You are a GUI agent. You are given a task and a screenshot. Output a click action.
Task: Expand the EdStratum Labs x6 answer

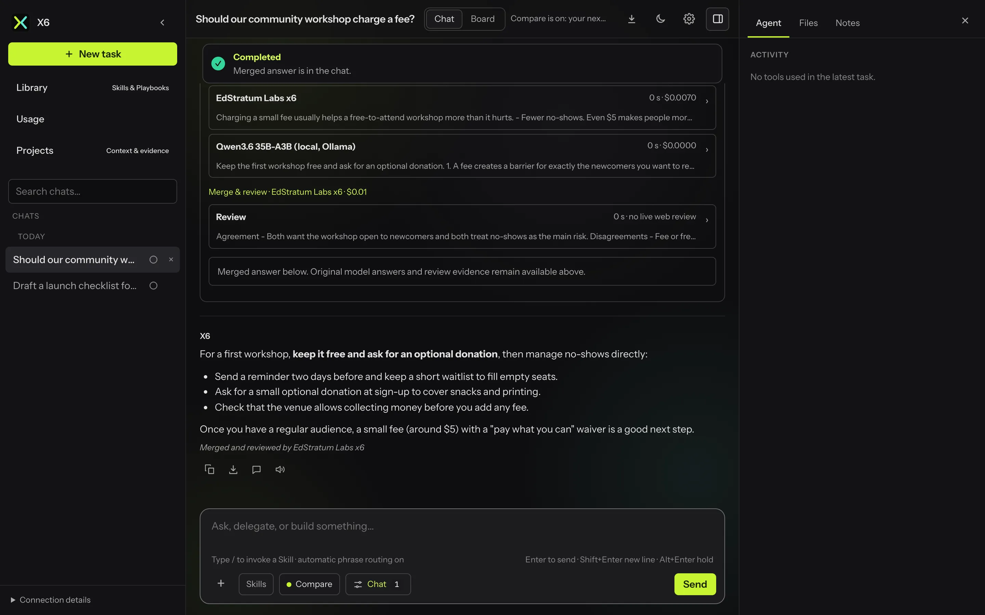462,108
